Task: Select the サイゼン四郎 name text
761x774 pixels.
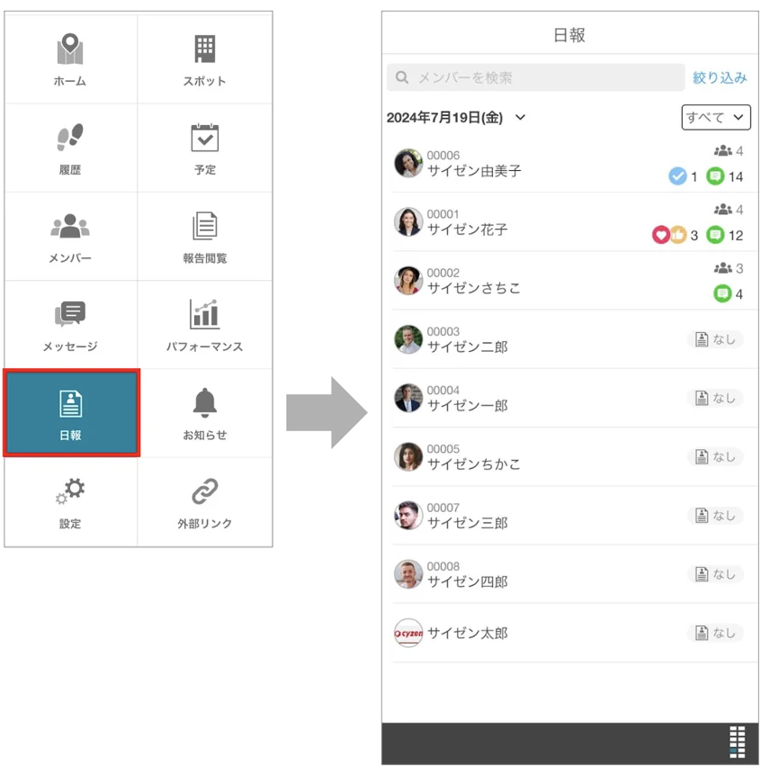Action: [x=468, y=582]
